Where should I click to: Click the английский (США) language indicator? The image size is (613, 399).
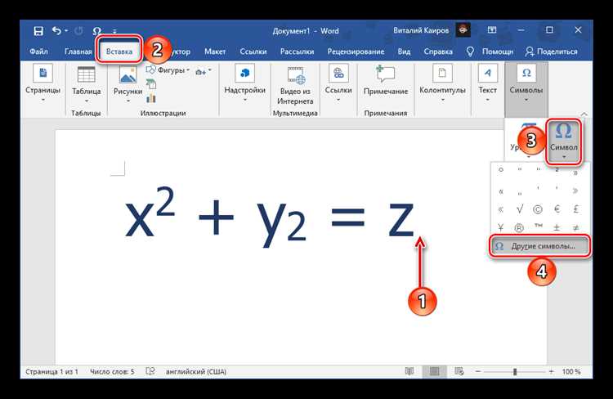pyautogui.click(x=196, y=372)
